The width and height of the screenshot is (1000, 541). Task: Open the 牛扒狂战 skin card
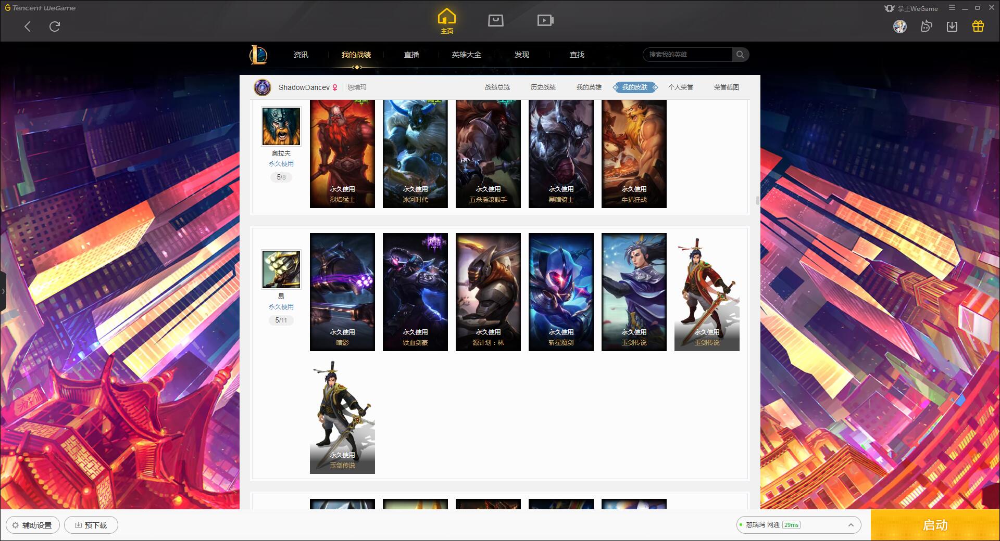click(634, 154)
